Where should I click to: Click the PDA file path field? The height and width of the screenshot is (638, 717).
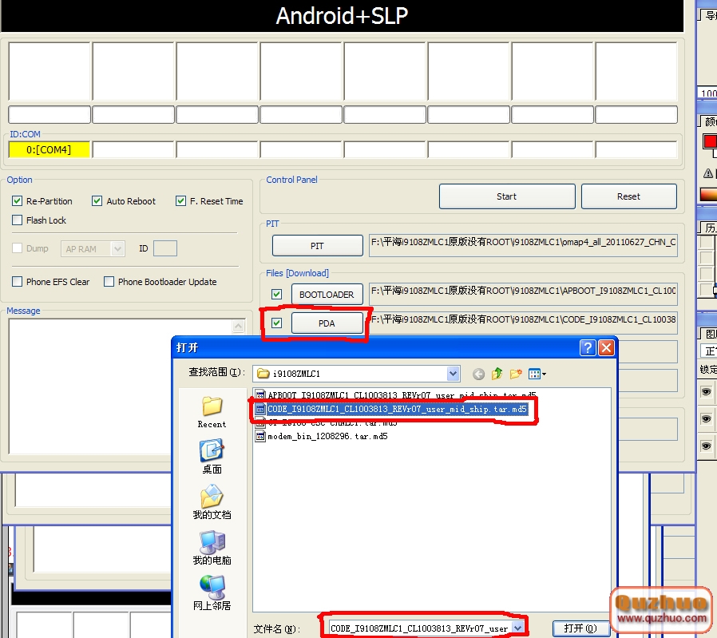523,322
